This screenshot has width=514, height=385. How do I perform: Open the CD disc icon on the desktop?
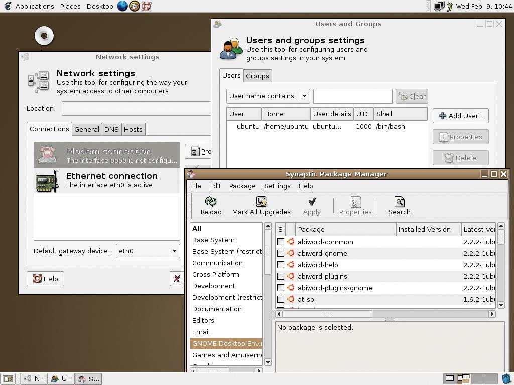click(x=44, y=36)
